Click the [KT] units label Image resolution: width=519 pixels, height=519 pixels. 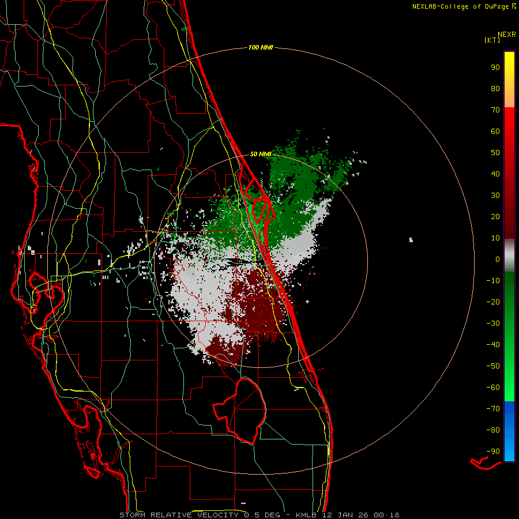(x=492, y=40)
